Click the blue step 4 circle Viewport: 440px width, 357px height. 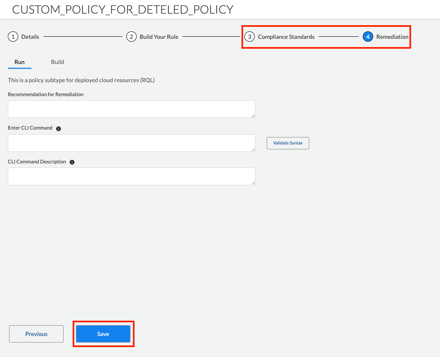click(x=368, y=37)
